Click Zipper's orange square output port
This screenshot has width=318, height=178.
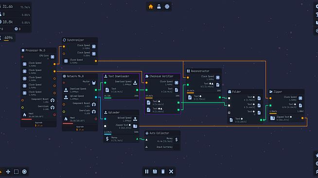click(x=302, y=118)
